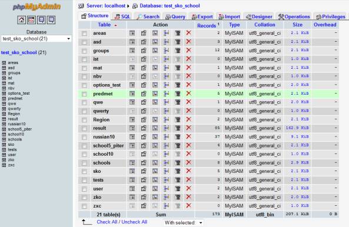Open the With selected dropdown

click(x=184, y=222)
